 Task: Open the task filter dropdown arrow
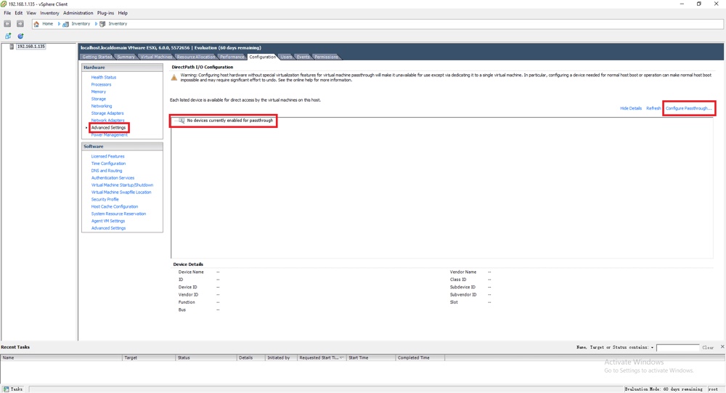[x=652, y=347]
